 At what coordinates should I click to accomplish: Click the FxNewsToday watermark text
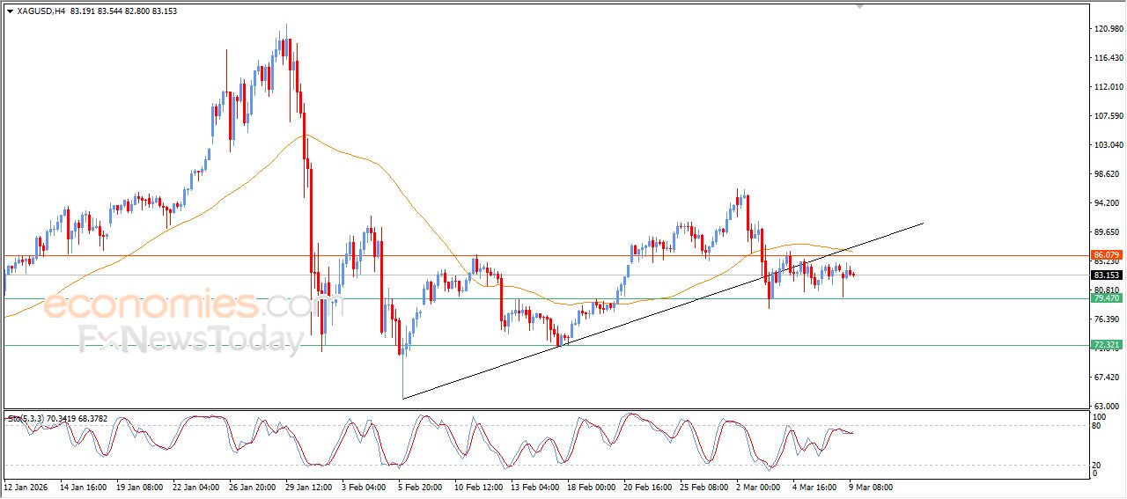191,340
